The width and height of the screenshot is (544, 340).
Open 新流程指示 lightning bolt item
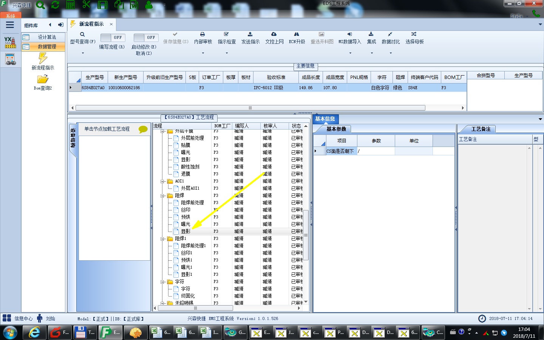(43, 62)
